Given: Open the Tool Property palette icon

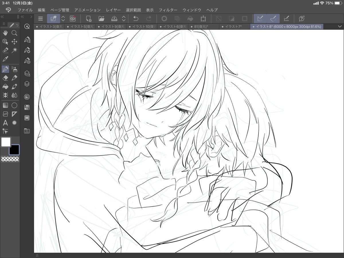Looking at the screenshot, I should click(x=27, y=50).
